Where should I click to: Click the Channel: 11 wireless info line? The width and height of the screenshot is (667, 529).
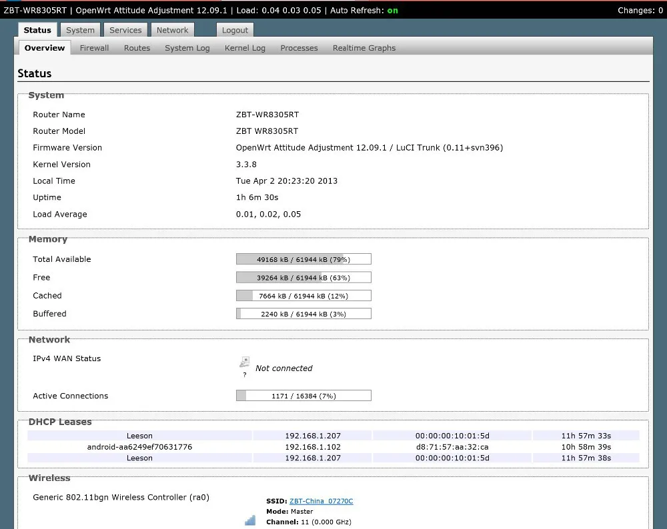point(309,522)
